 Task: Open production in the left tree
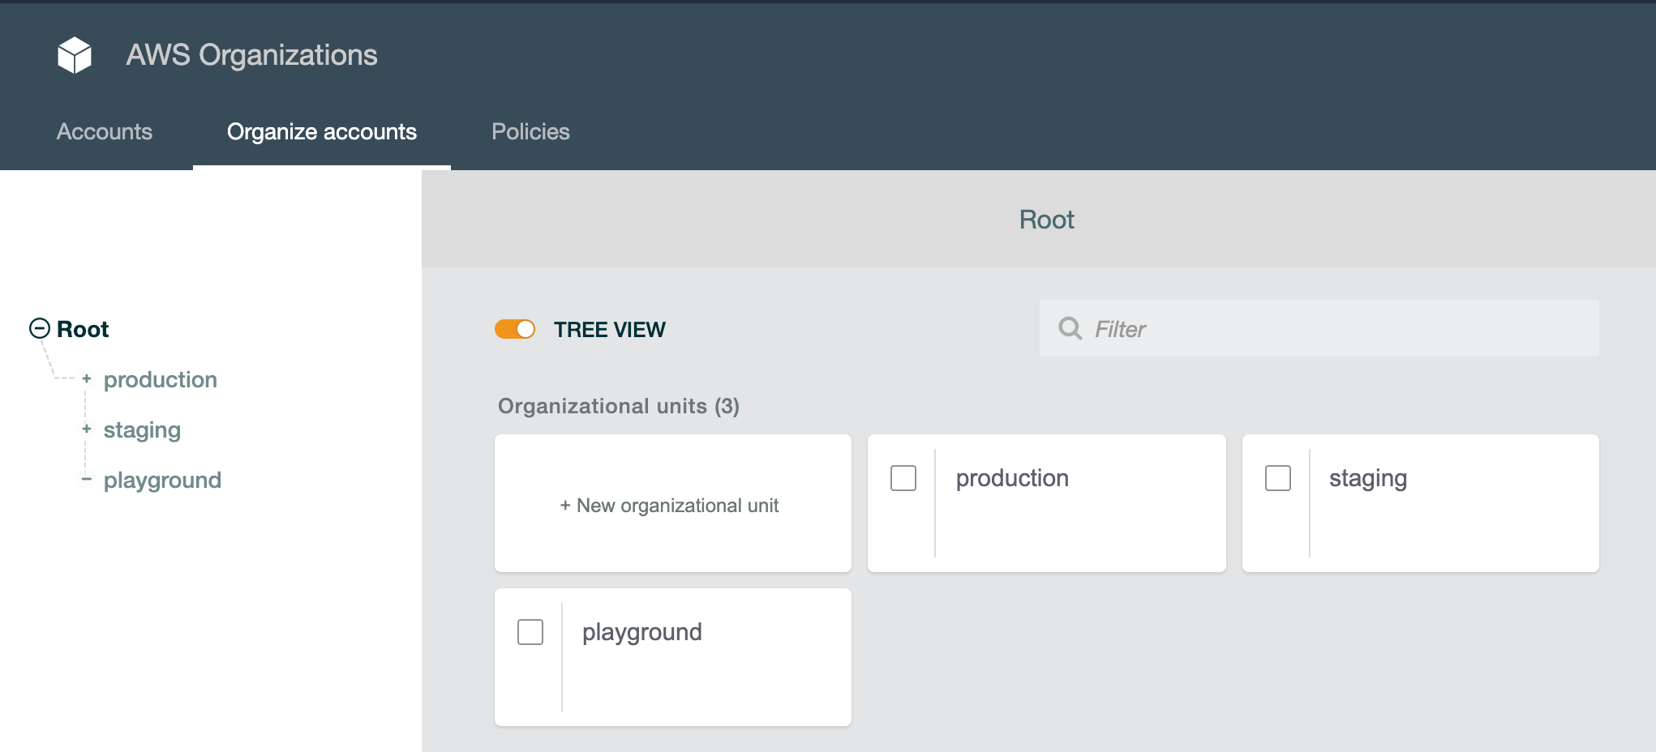pos(161,380)
